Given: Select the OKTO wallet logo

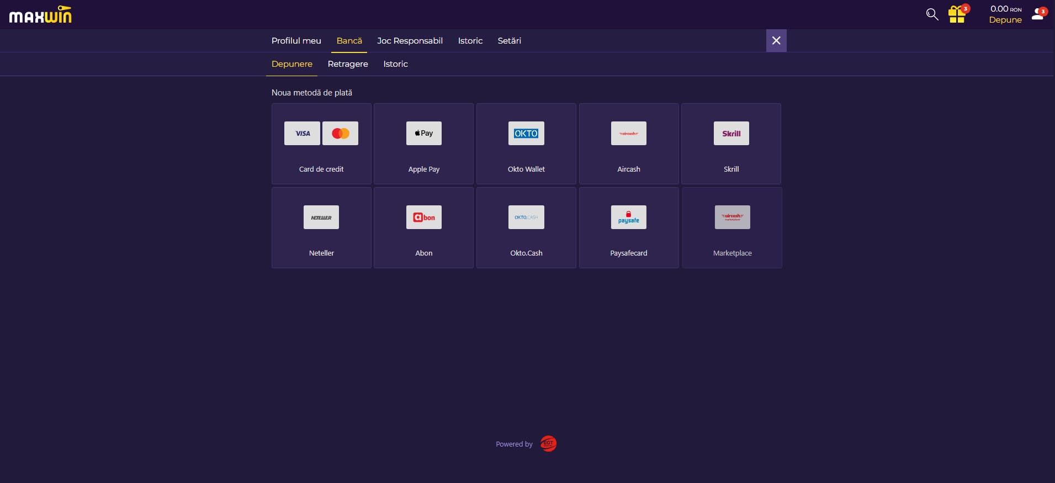Looking at the screenshot, I should coord(526,133).
